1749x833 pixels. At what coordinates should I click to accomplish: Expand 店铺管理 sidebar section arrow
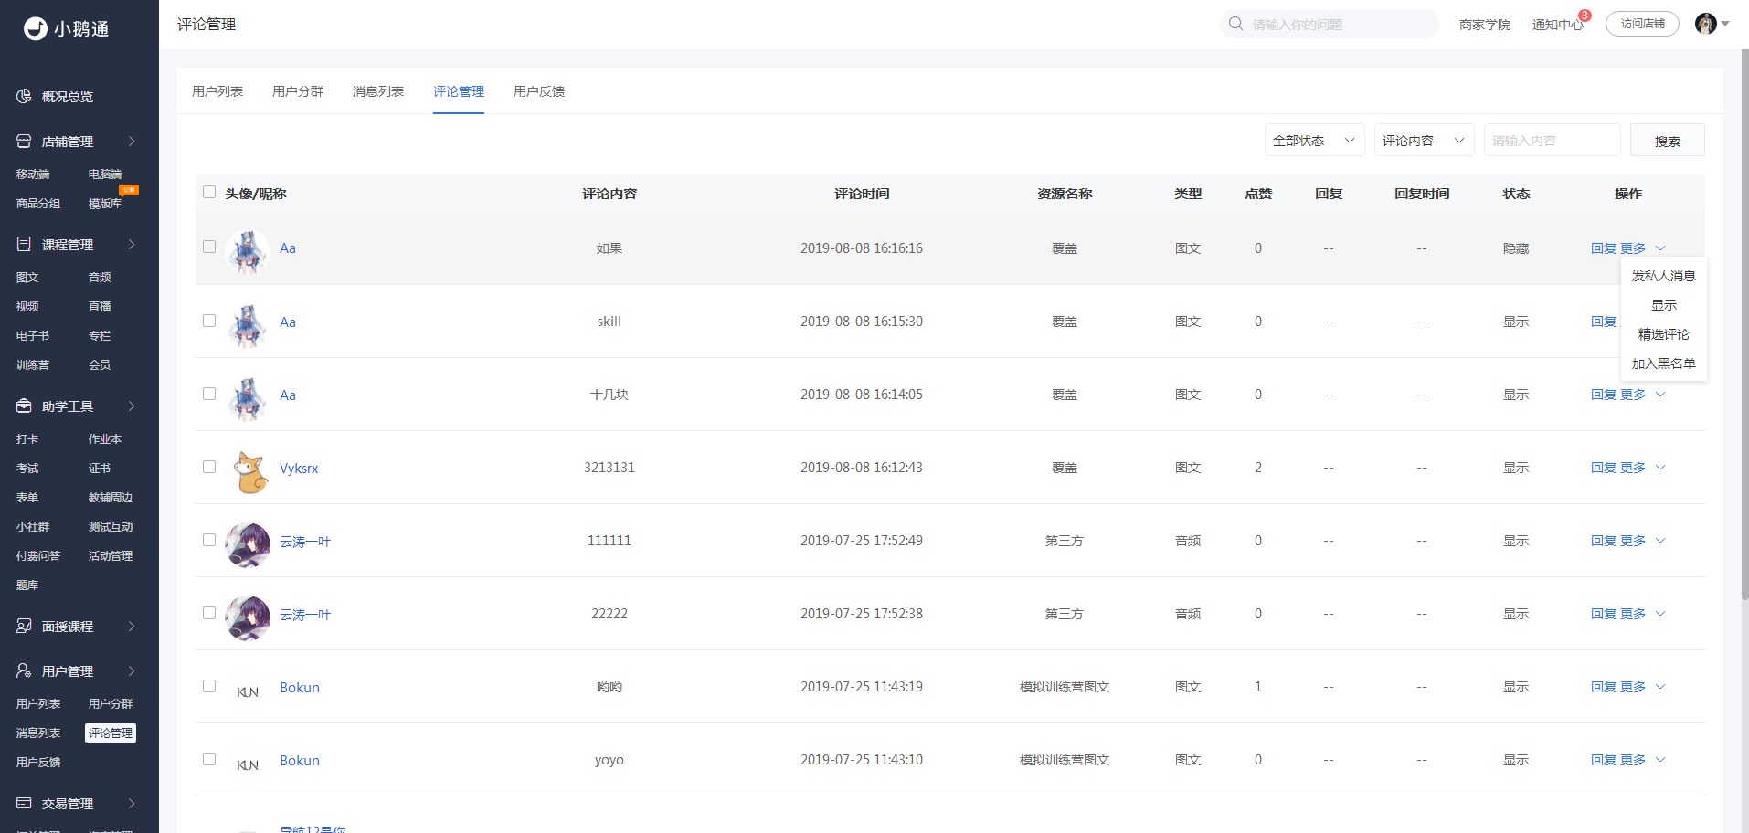[x=132, y=142]
